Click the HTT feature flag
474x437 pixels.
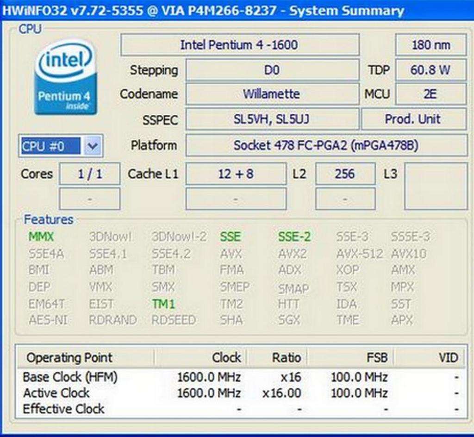[288, 304]
